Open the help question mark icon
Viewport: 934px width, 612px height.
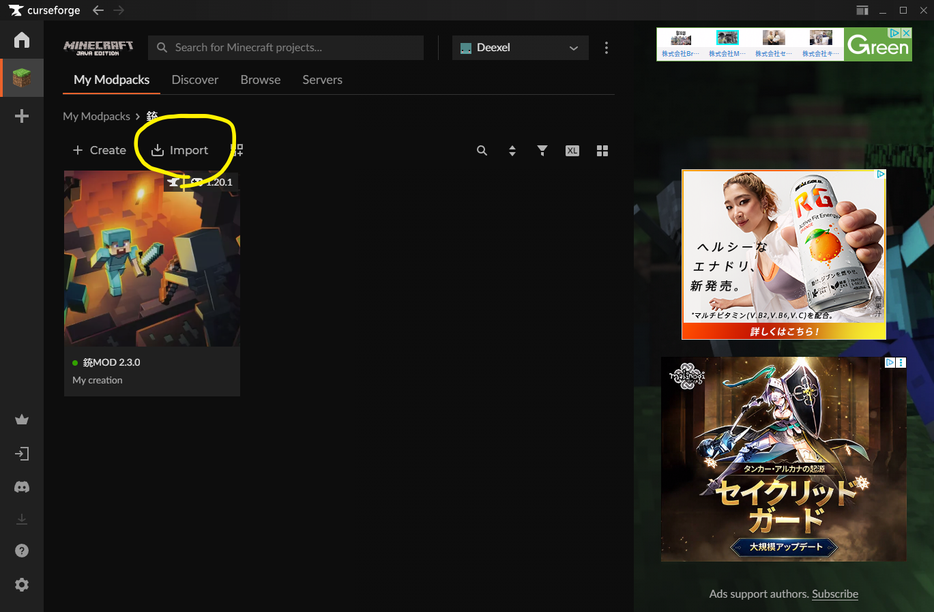(x=22, y=551)
